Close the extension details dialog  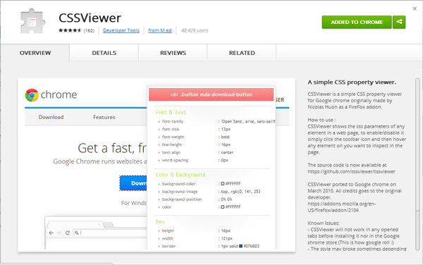(415, 8)
